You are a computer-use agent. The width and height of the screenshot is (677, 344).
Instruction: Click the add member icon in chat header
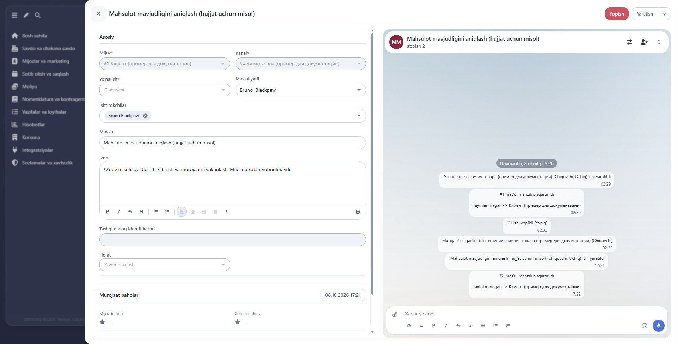point(644,42)
